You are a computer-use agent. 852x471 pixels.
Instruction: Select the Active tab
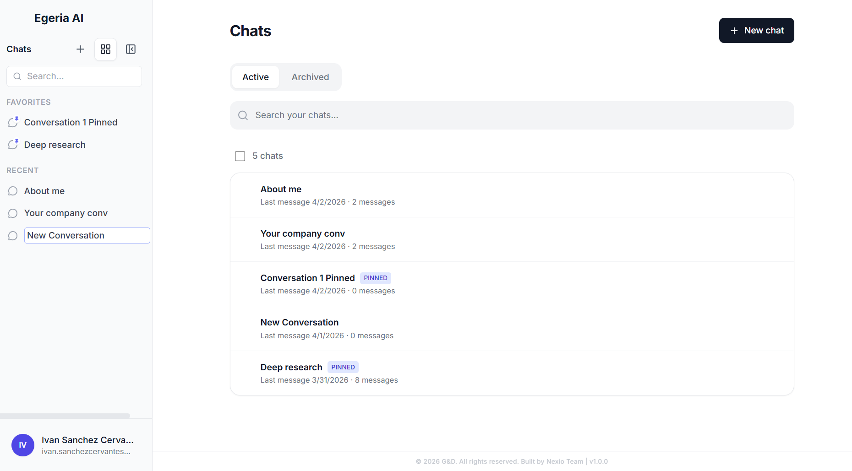pyautogui.click(x=255, y=77)
